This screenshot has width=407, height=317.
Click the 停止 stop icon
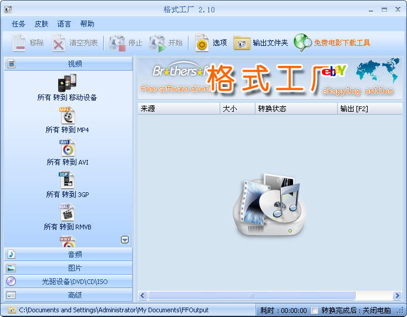point(117,43)
